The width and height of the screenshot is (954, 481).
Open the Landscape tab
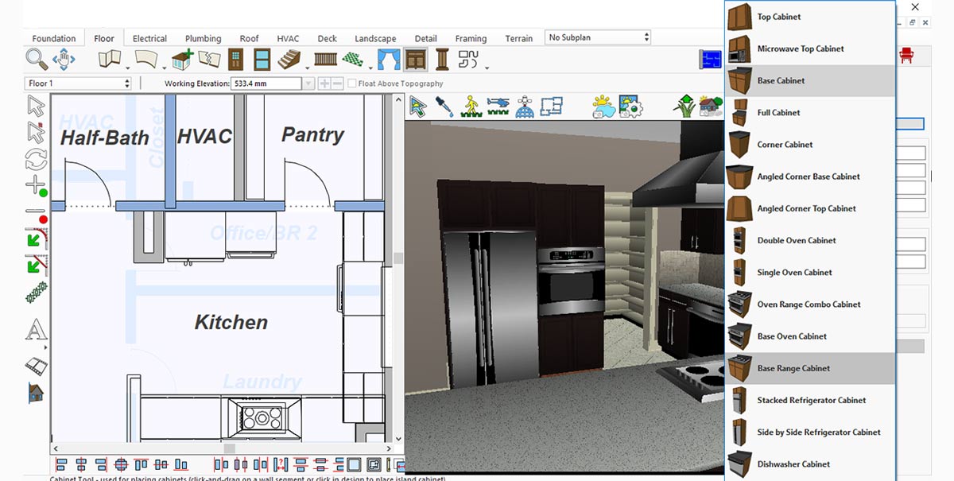point(375,38)
